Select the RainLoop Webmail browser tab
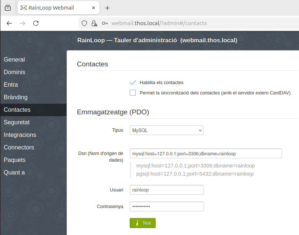 [58, 8]
